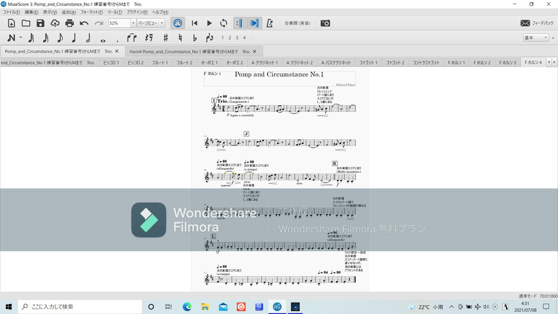Apply natural accidental
This screenshot has width=558, height=314.
pos(180,37)
